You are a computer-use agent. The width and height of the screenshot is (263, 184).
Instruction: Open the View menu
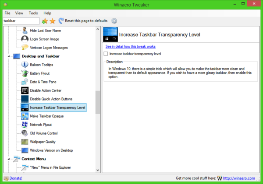(x=19, y=13)
